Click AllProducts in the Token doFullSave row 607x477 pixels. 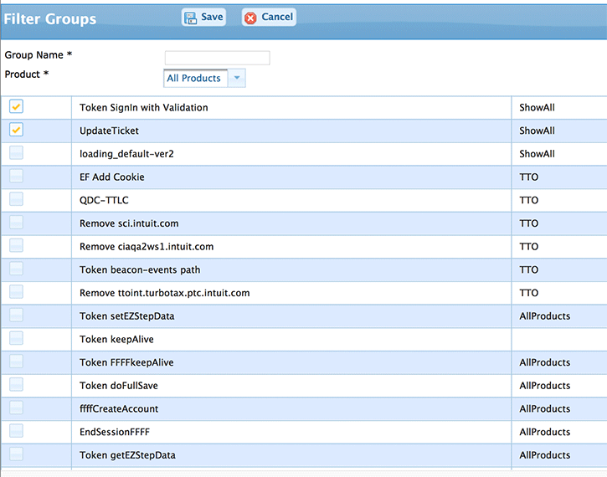click(x=545, y=386)
